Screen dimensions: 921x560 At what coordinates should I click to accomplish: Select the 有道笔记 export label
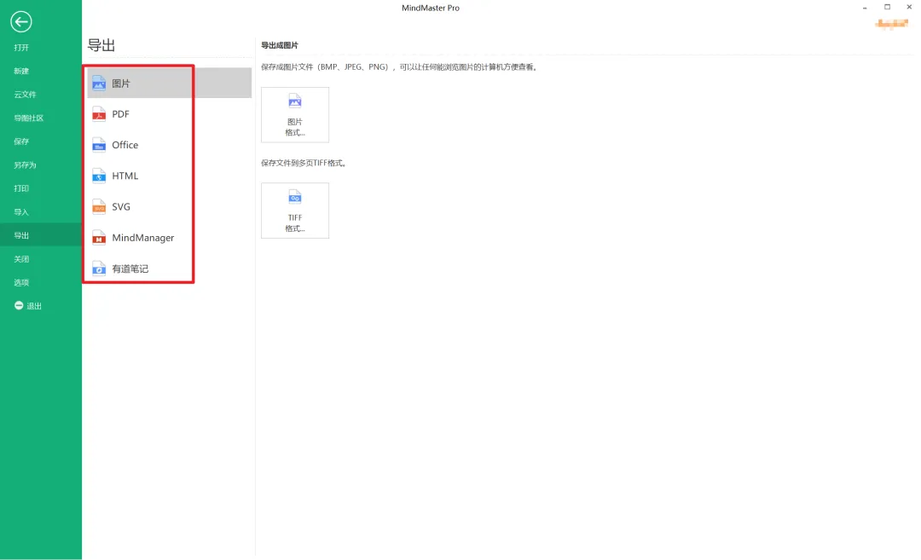point(130,268)
